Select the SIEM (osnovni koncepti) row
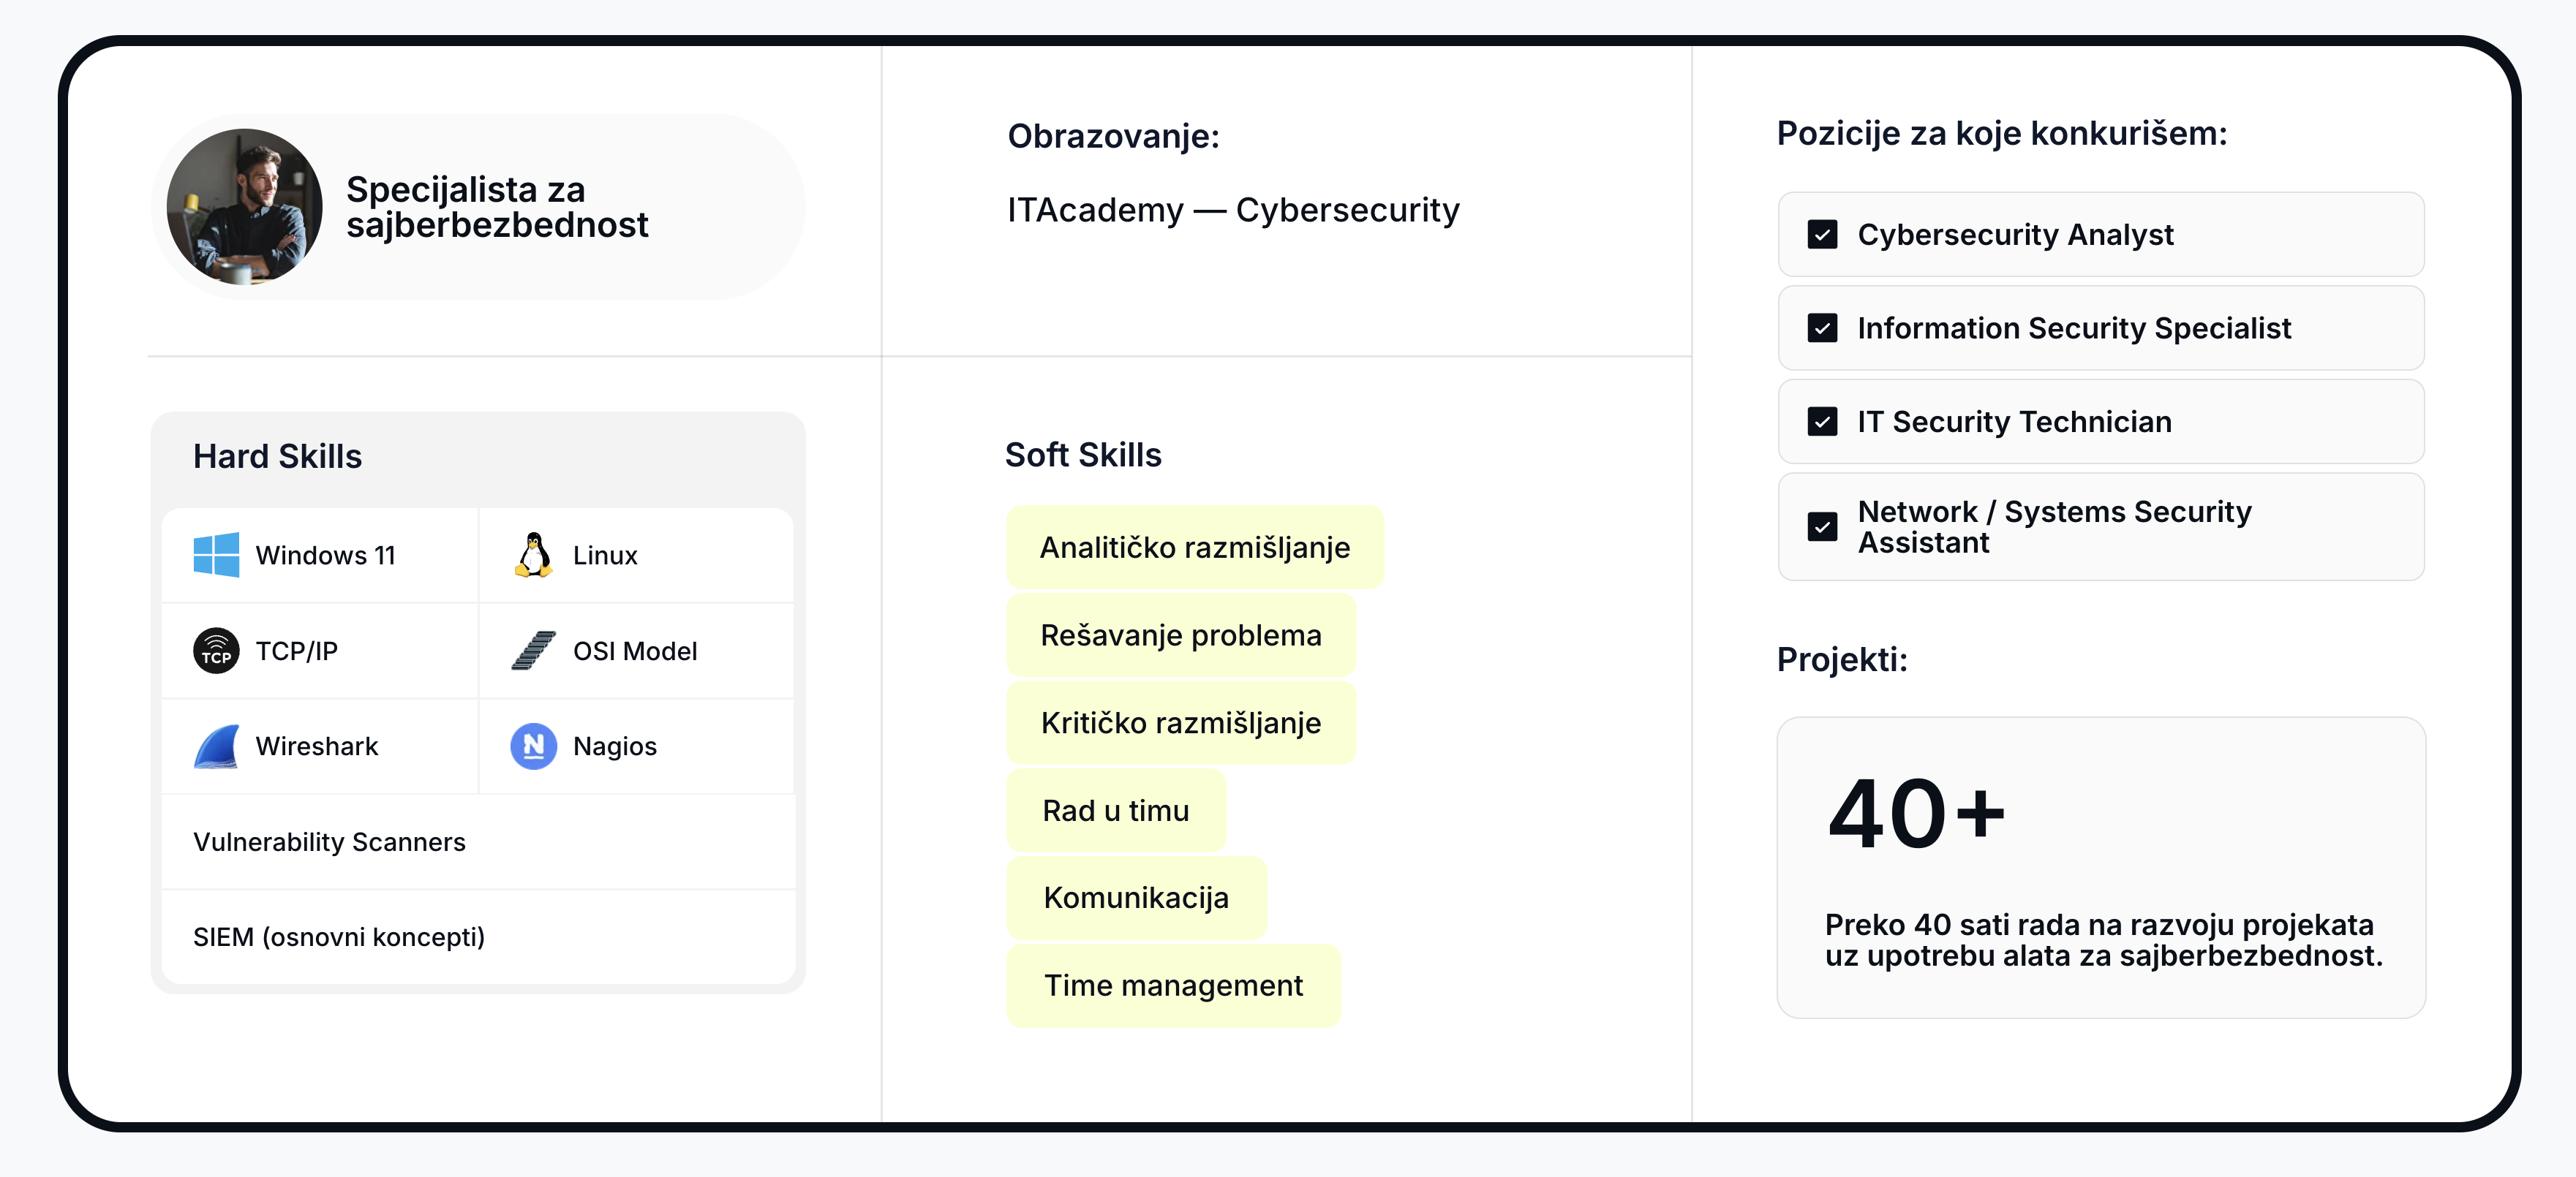 point(478,937)
